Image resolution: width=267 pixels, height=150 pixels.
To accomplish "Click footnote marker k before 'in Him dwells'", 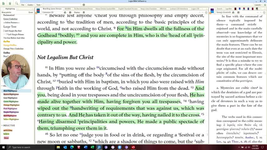I will pos(126,27).
